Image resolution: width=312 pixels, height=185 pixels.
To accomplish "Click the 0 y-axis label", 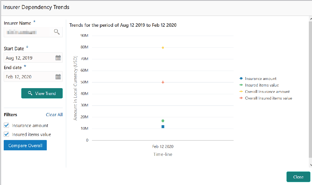I will click(87, 140).
